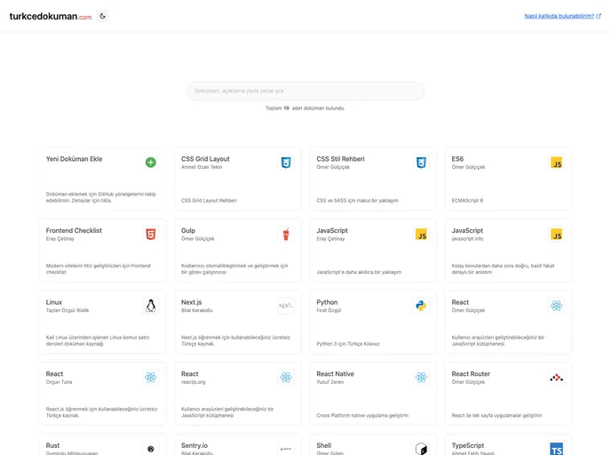Open the 'Nasıl katkıda bulunabilirim?' link
The width and height of the screenshot is (611, 455).
[562, 16]
